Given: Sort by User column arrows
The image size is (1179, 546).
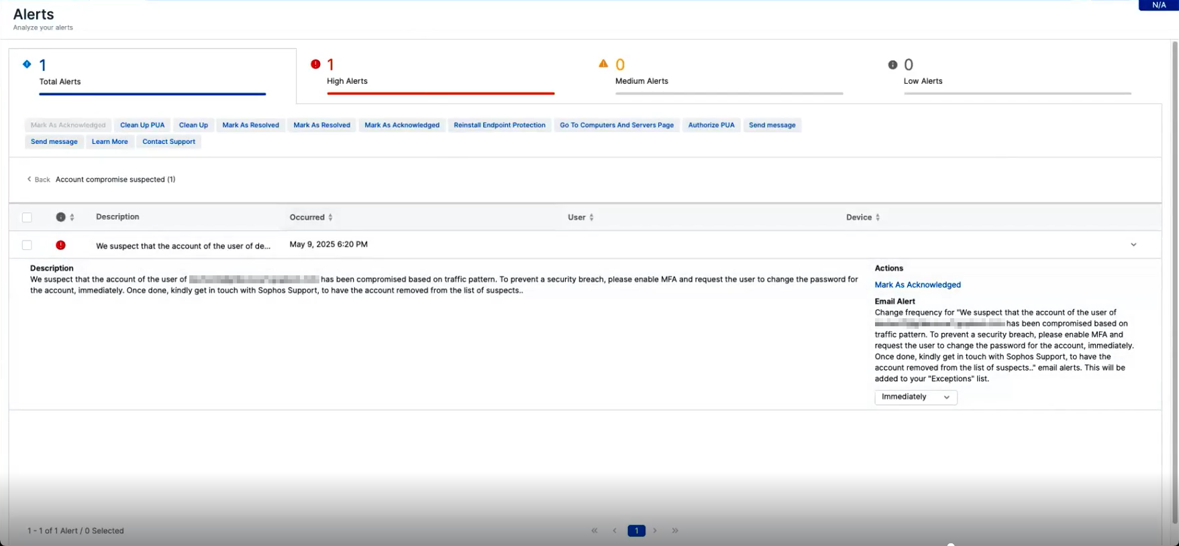Looking at the screenshot, I should pyautogui.click(x=591, y=218).
